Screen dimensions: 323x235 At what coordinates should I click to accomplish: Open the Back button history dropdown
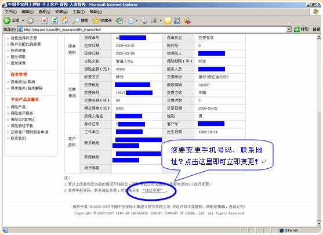tap(23, 21)
